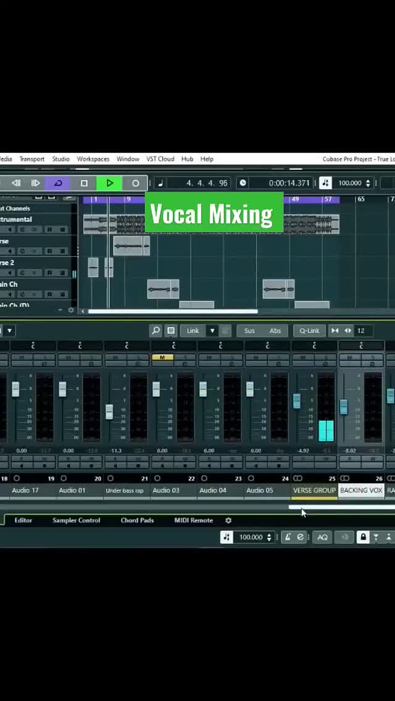Screen dimensions: 395x701
Task: Open the Studio menu
Action: pyautogui.click(x=60, y=159)
